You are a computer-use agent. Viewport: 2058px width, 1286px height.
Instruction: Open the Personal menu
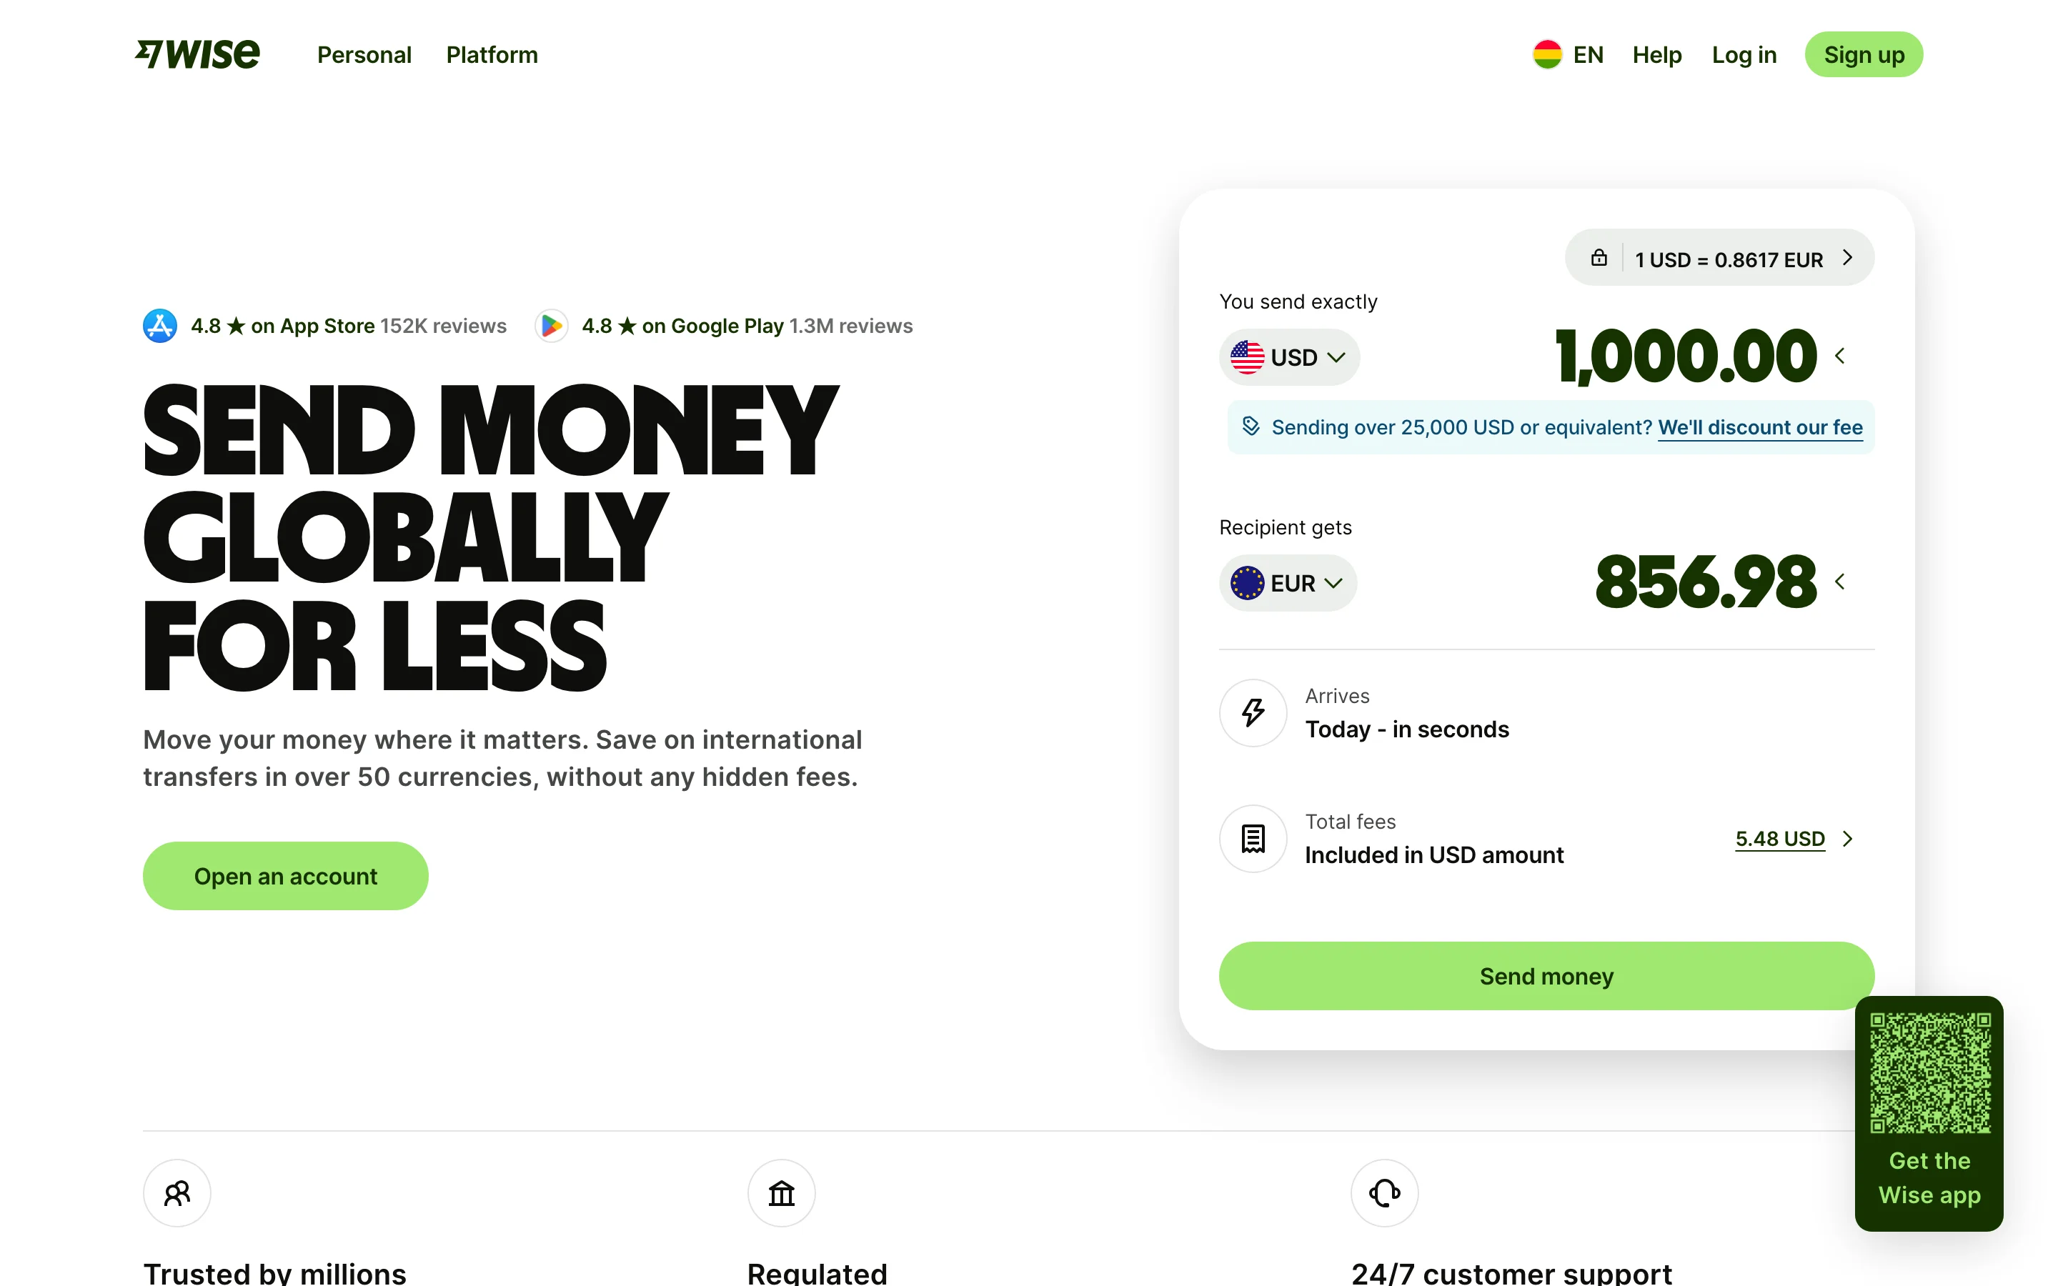coord(364,55)
